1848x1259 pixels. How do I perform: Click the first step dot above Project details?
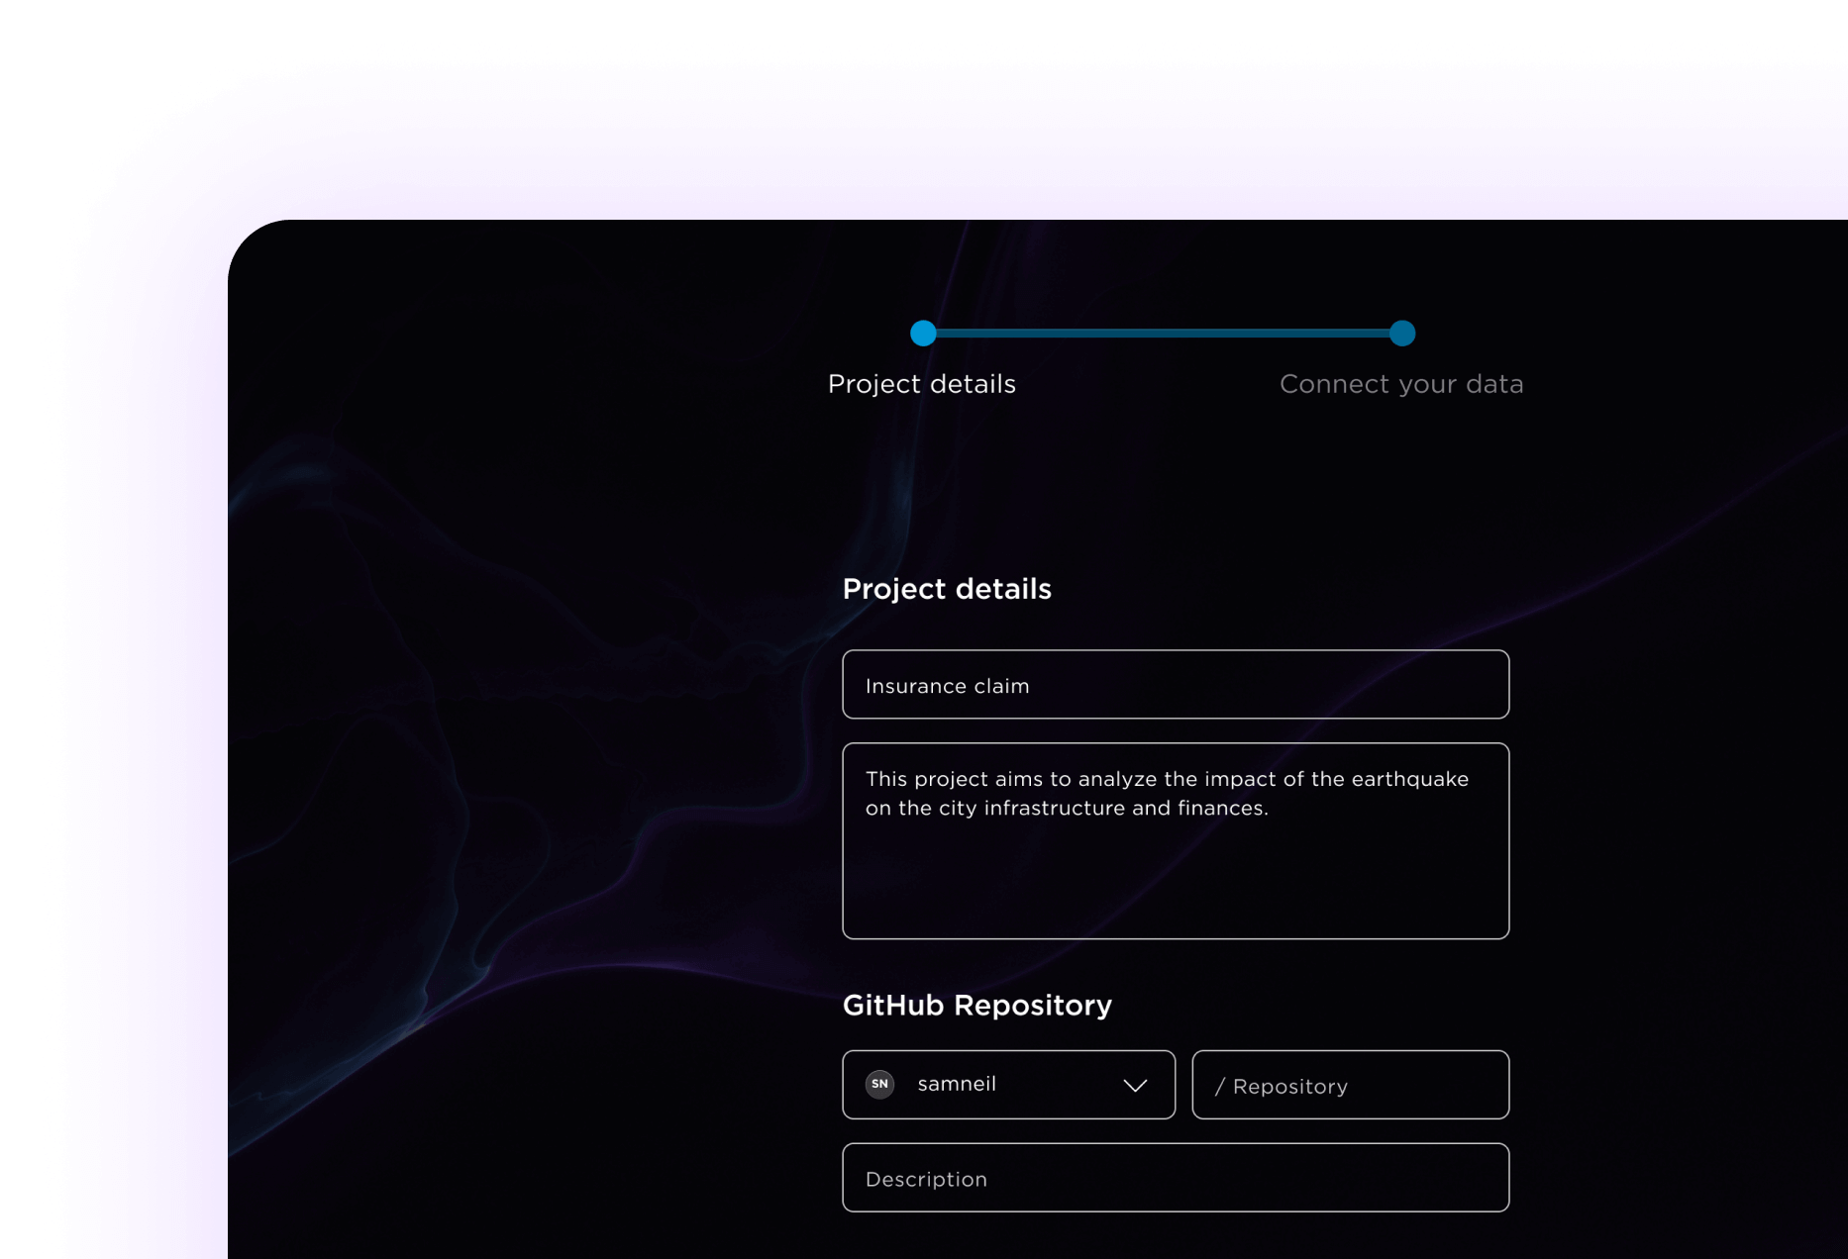[923, 334]
